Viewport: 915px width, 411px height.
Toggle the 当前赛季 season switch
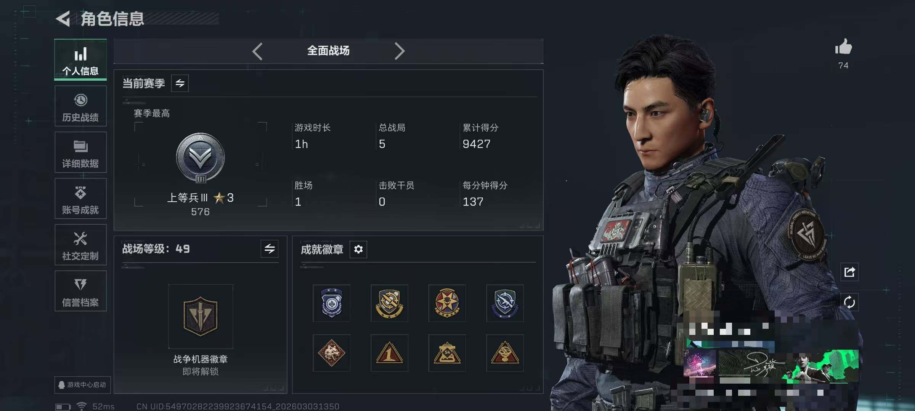pyautogui.click(x=180, y=83)
